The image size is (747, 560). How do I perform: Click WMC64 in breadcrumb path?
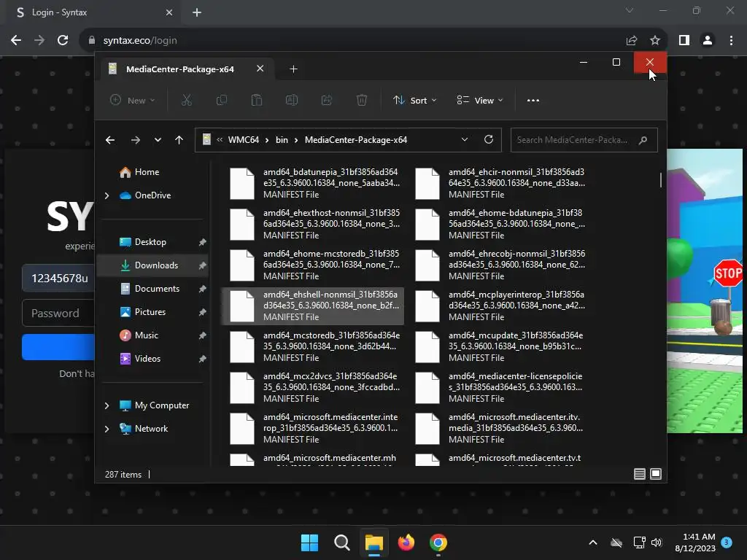click(x=244, y=140)
